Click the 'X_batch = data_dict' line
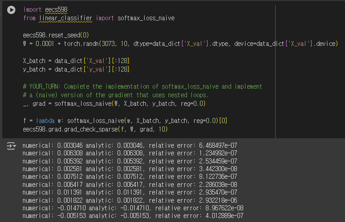345x222 pixels. (76, 61)
